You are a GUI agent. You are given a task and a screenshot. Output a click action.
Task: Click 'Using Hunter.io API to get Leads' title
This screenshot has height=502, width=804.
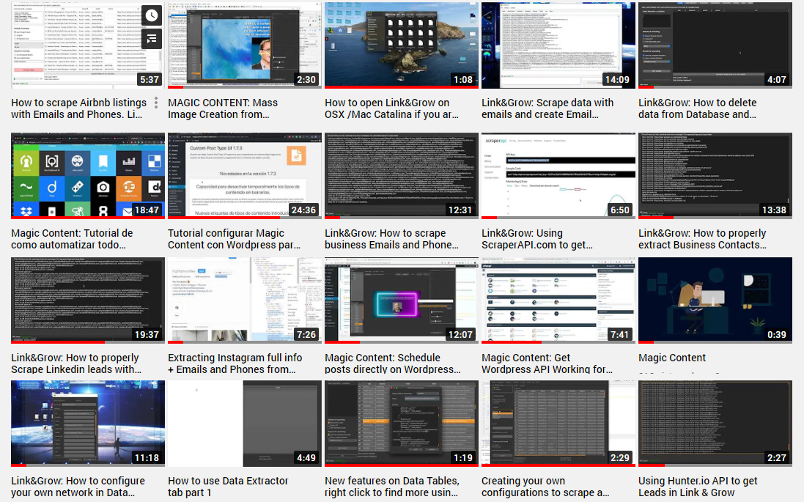pyautogui.click(x=698, y=487)
